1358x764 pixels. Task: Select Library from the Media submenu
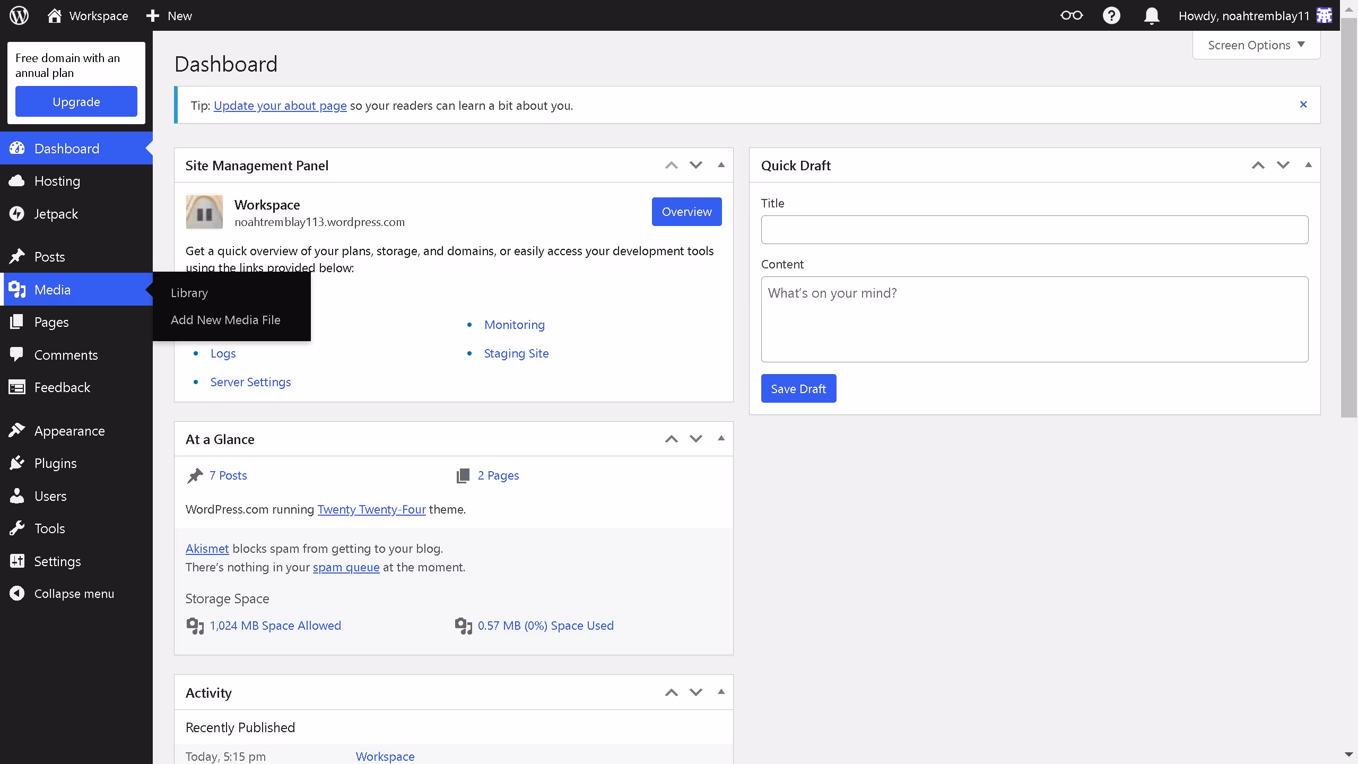pos(189,293)
